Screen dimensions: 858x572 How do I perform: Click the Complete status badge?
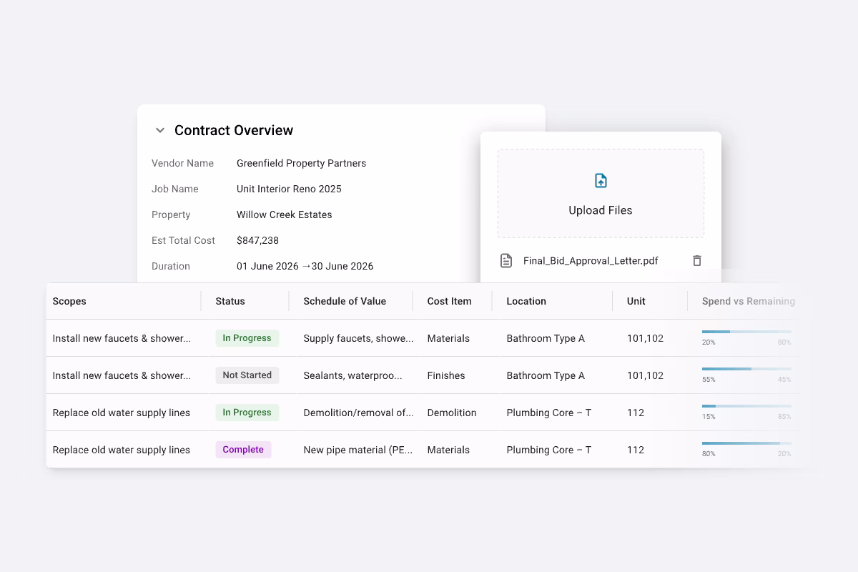tap(243, 449)
